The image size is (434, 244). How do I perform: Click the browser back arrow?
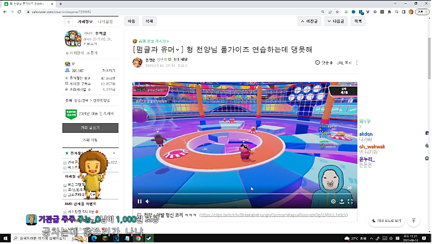5,12
